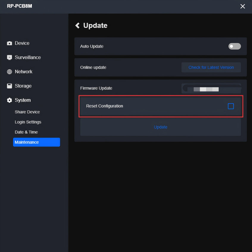This screenshot has width=252, height=252.
Task: Expand the Surveillance section label
Action: click(28, 58)
